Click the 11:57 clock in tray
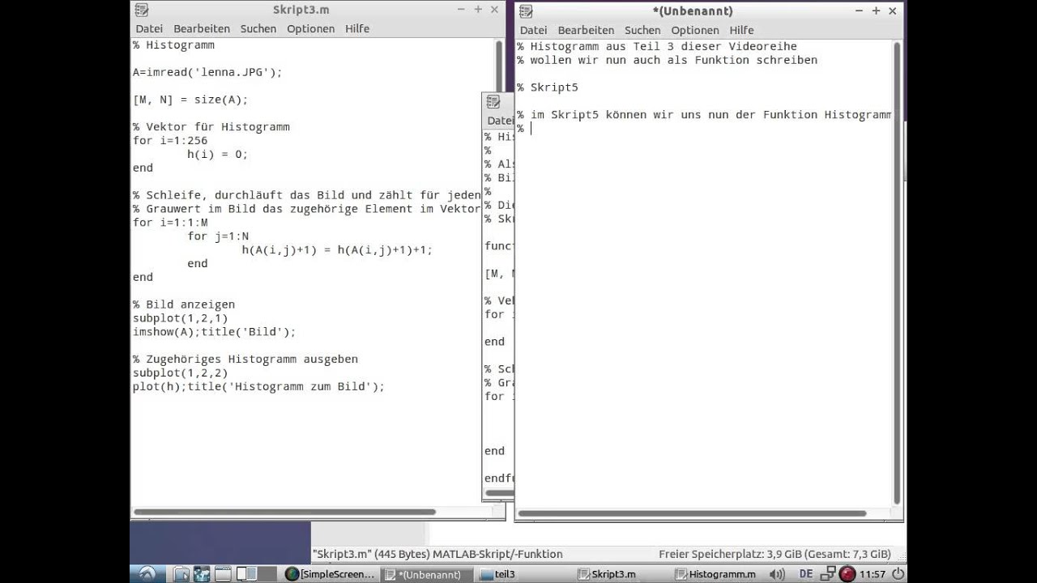1037x583 pixels. pyautogui.click(x=873, y=574)
